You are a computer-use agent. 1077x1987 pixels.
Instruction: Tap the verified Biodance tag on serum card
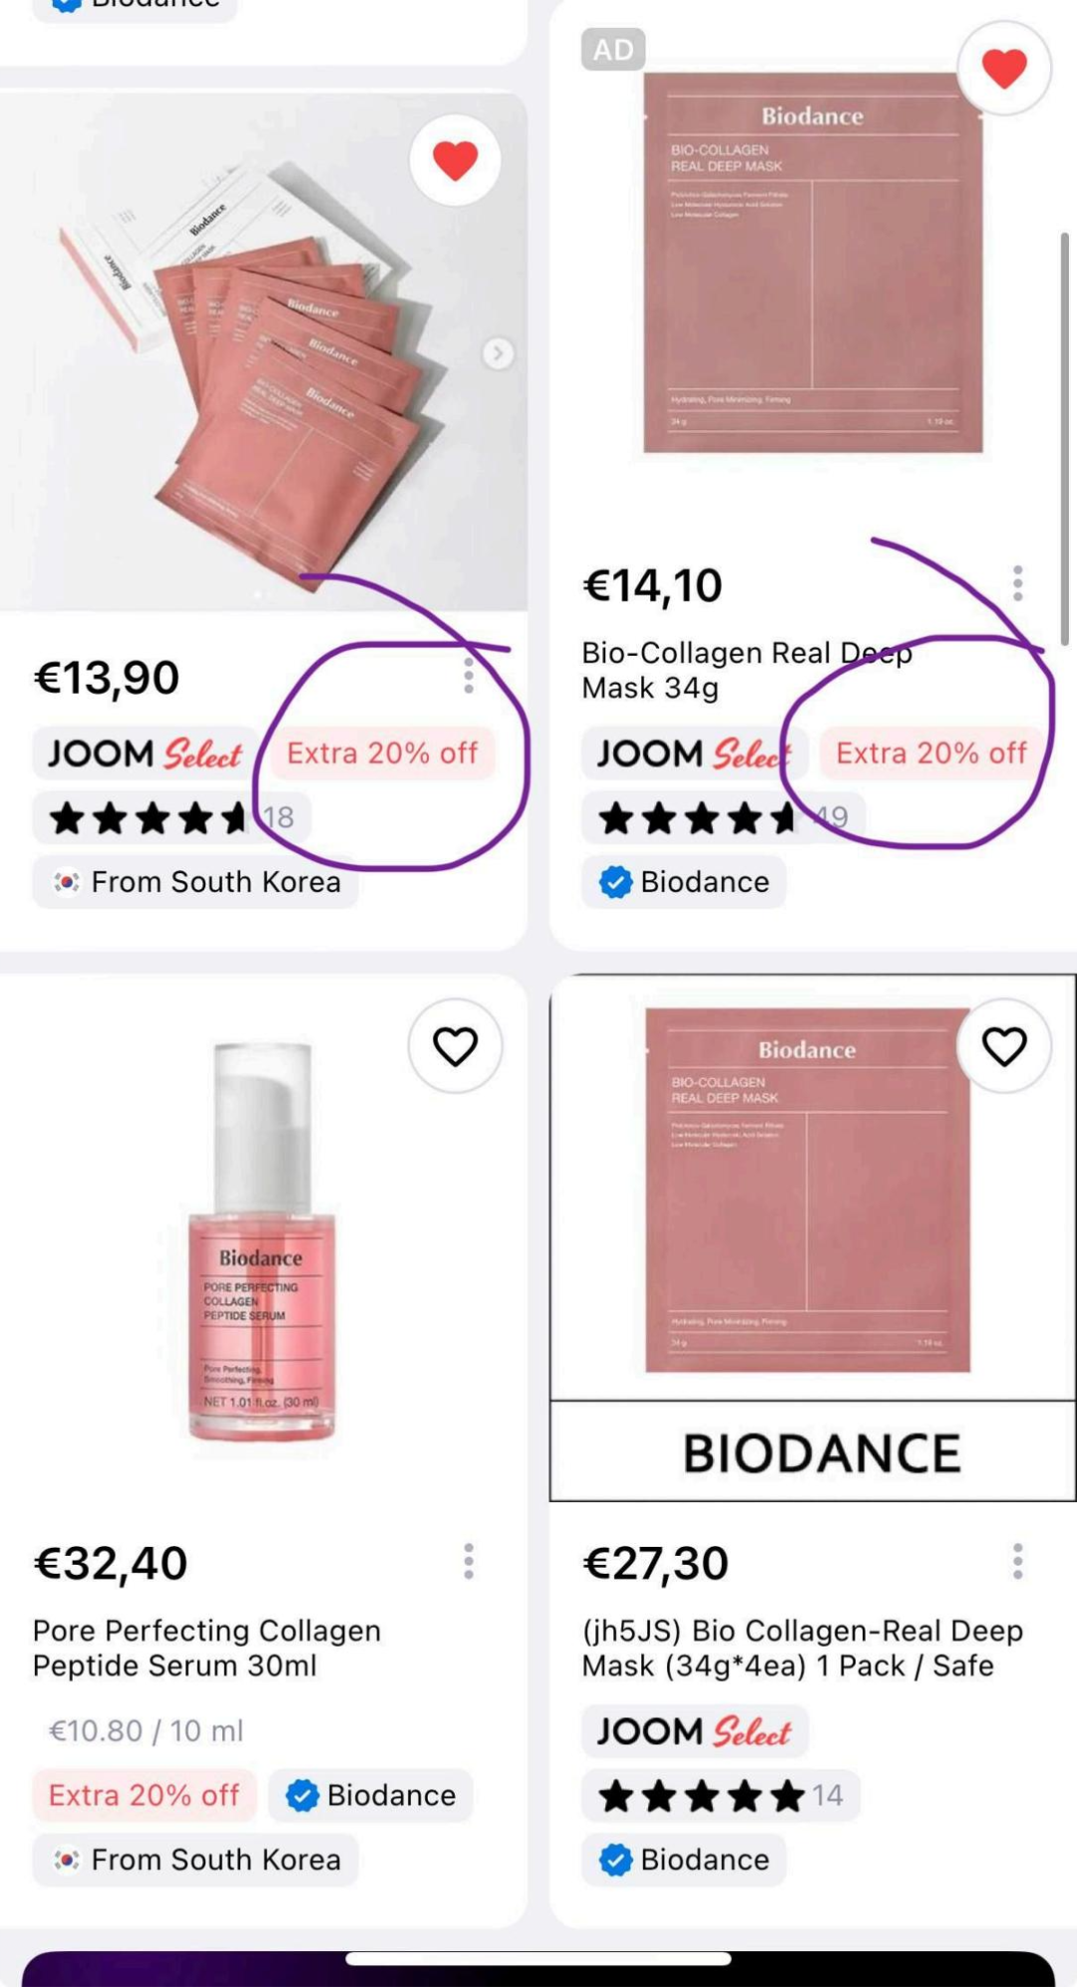coord(371,1794)
